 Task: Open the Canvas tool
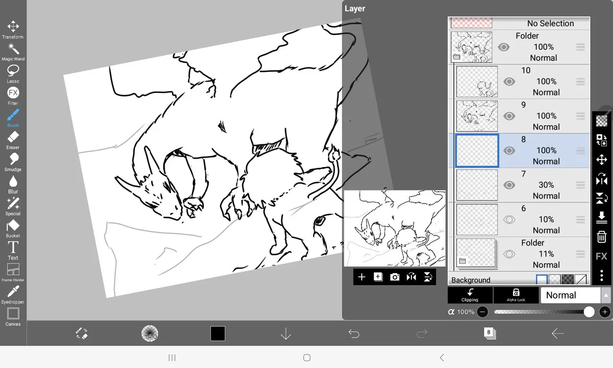pyautogui.click(x=13, y=317)
